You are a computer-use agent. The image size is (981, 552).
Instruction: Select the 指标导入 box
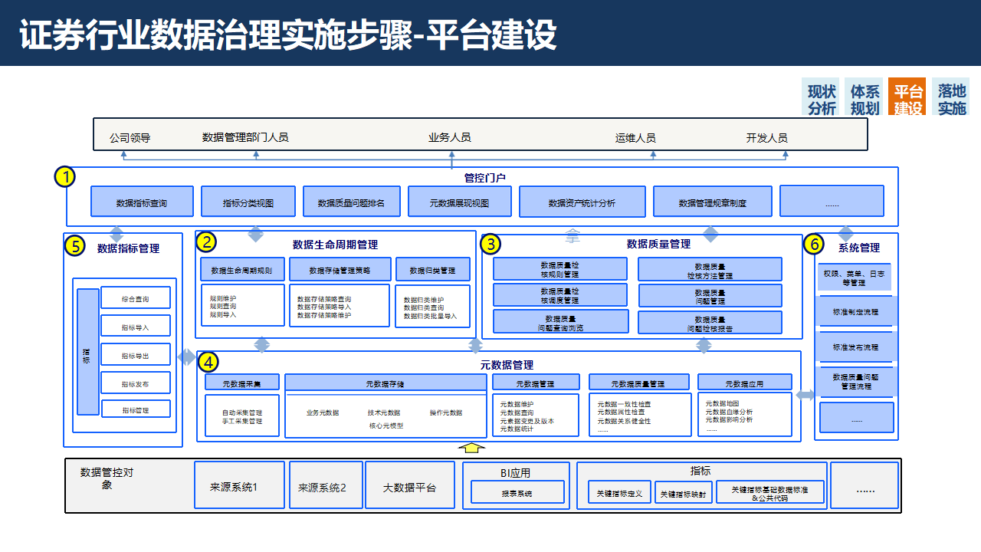(x=136, y=327)
